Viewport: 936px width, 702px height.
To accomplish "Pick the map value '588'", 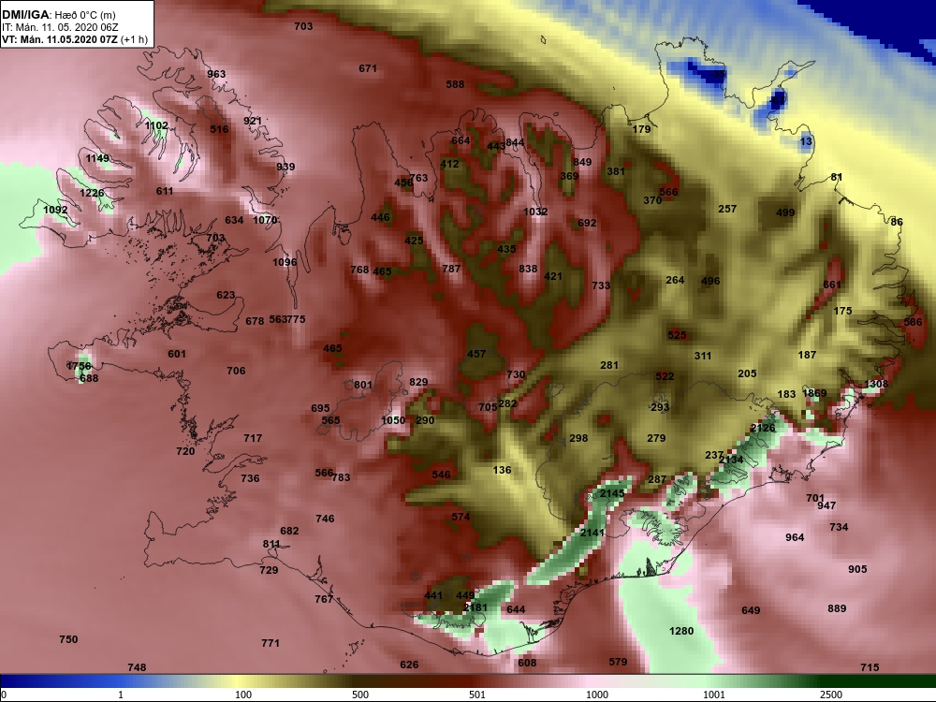I will coord(455,84).
